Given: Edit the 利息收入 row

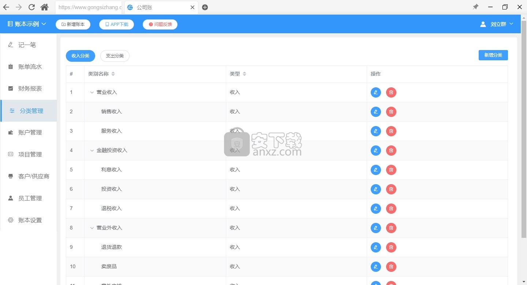Looking at the screenshot, I should click(376, 170).
